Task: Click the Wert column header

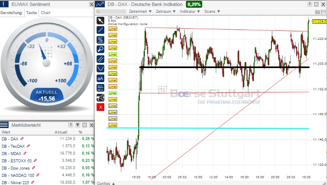Action: (6, 132)
